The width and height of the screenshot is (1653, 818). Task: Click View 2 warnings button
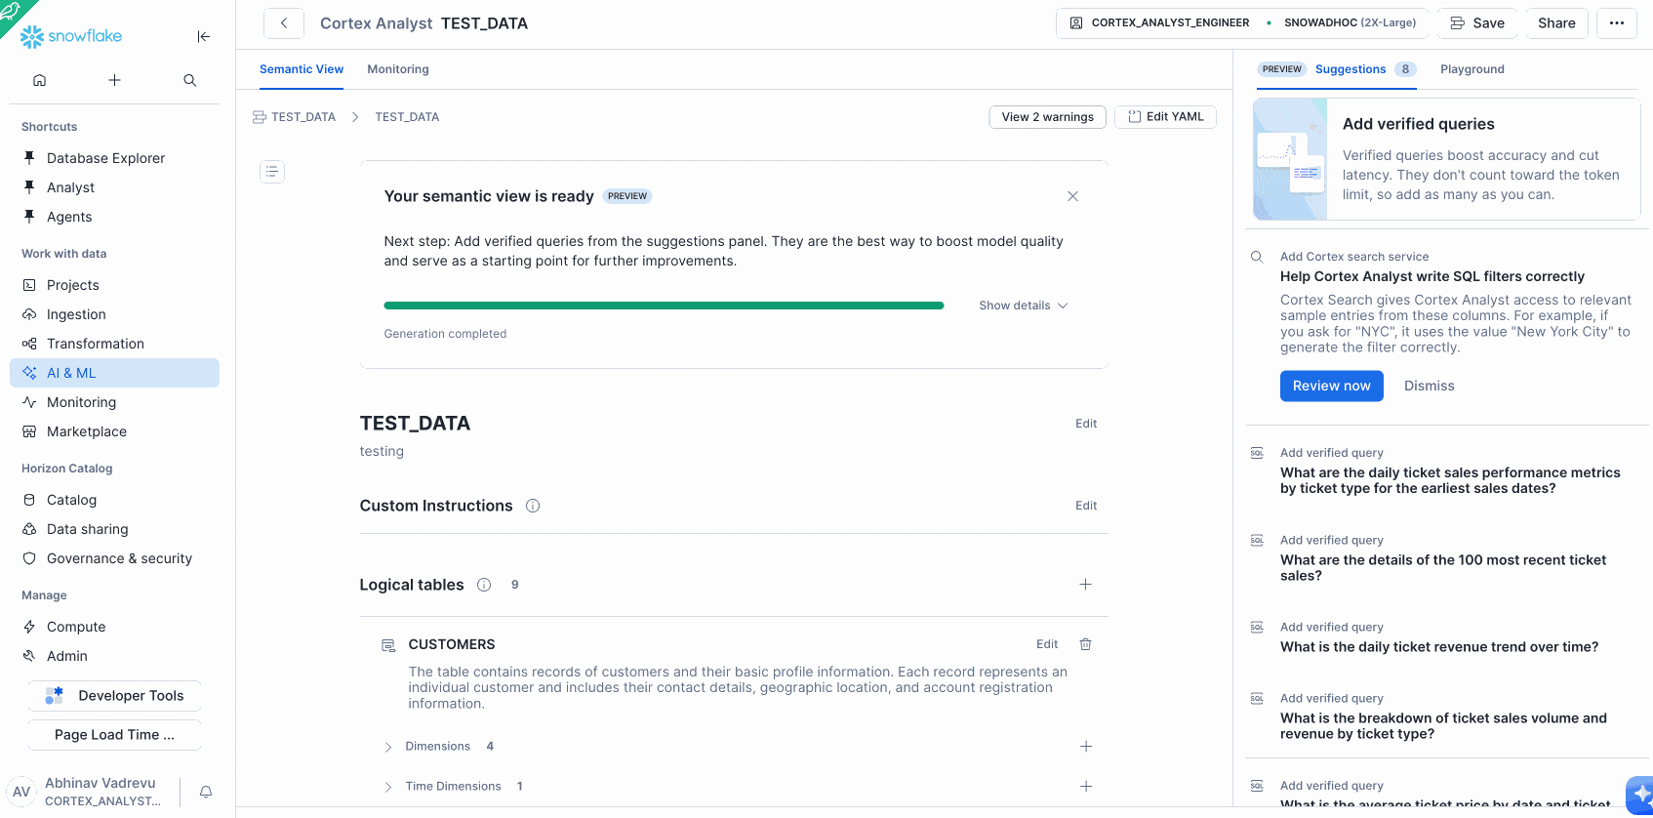pyautogui.click(x=1047, y=117)
